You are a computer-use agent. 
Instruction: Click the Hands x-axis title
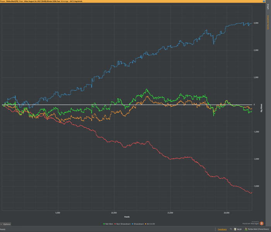coord(127,217)
